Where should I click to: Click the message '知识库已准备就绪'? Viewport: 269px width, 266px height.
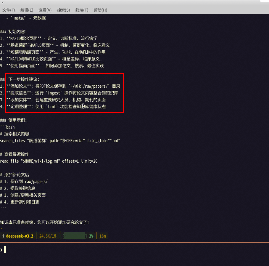pyautogui.click(x=17, y=222)
